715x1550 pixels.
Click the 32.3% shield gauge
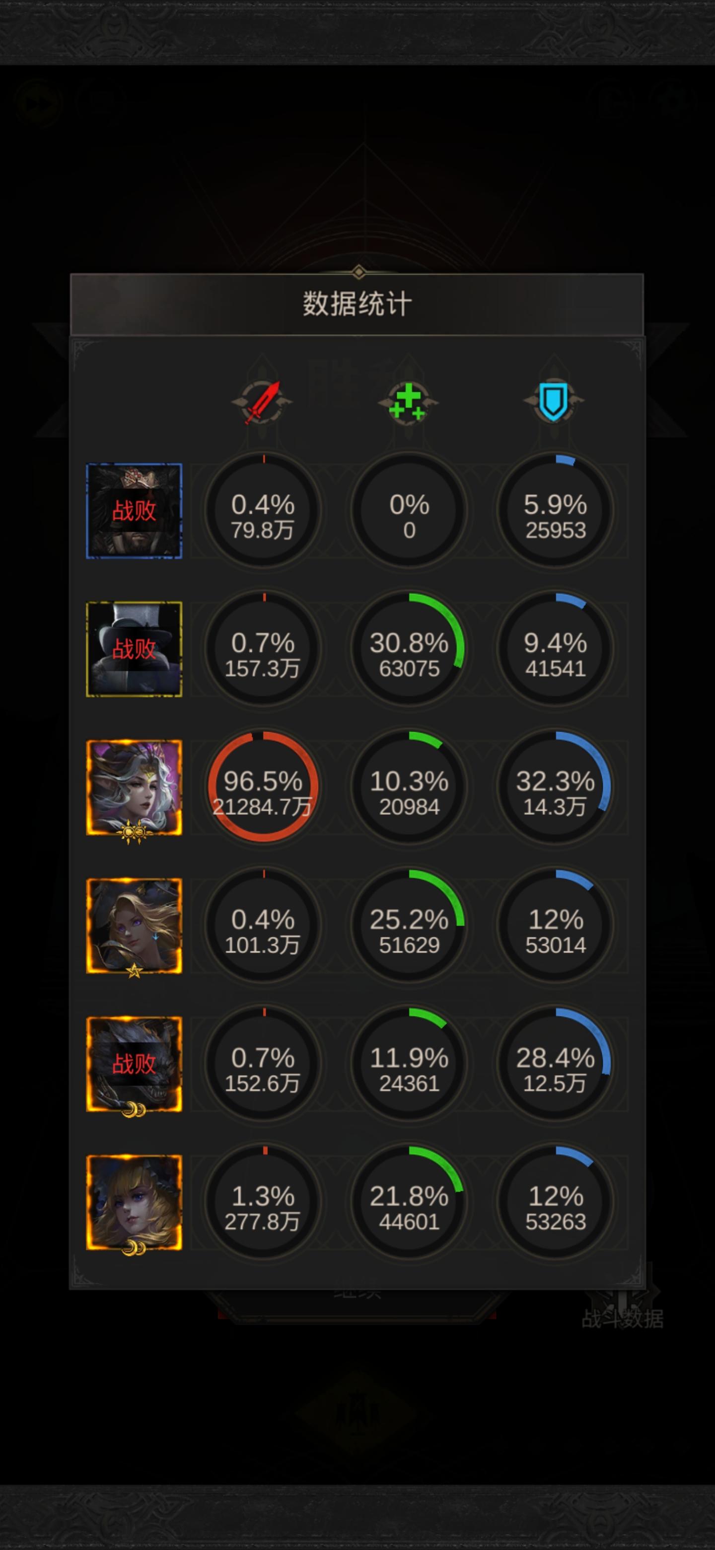pos(555,786)
